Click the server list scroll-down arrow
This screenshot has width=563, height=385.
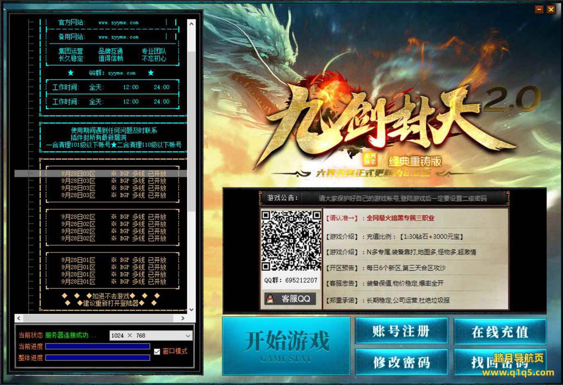coord(191,309)
